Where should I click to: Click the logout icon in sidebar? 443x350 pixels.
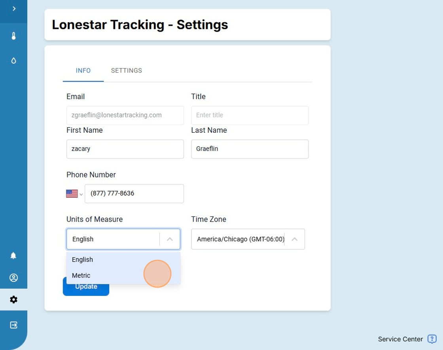pos(13,325)
